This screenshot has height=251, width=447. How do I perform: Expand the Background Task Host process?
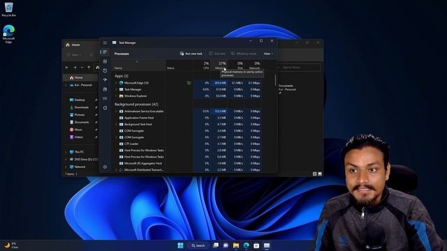[116, 124]
